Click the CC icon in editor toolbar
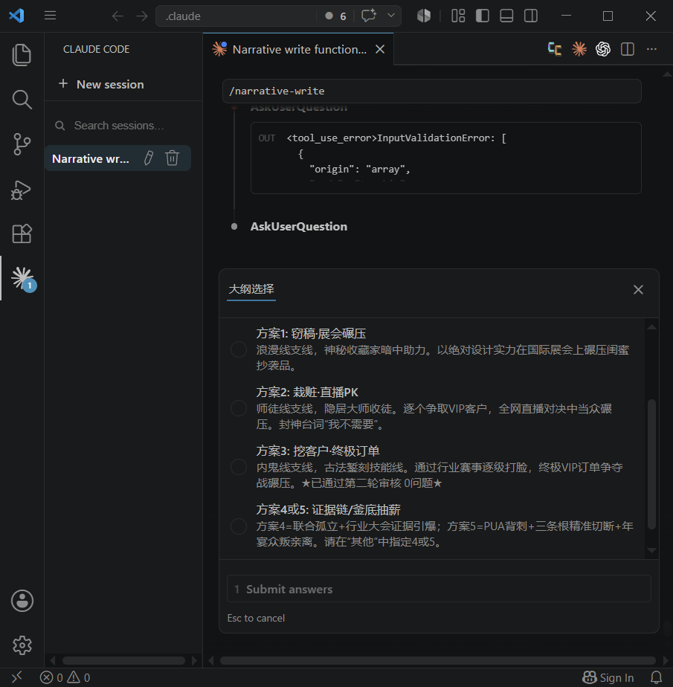This screenshot has width=673, height=687. (x=555, y=49)
